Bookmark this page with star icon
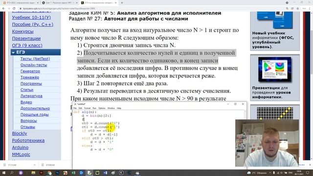Image resolution: width=313 pixels, height=176 pixels. tap(298, 8)
